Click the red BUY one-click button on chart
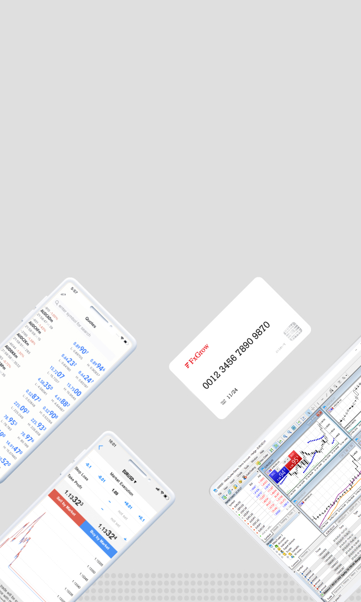This screenshot has width=361, height=602. (x=294, y=460)
